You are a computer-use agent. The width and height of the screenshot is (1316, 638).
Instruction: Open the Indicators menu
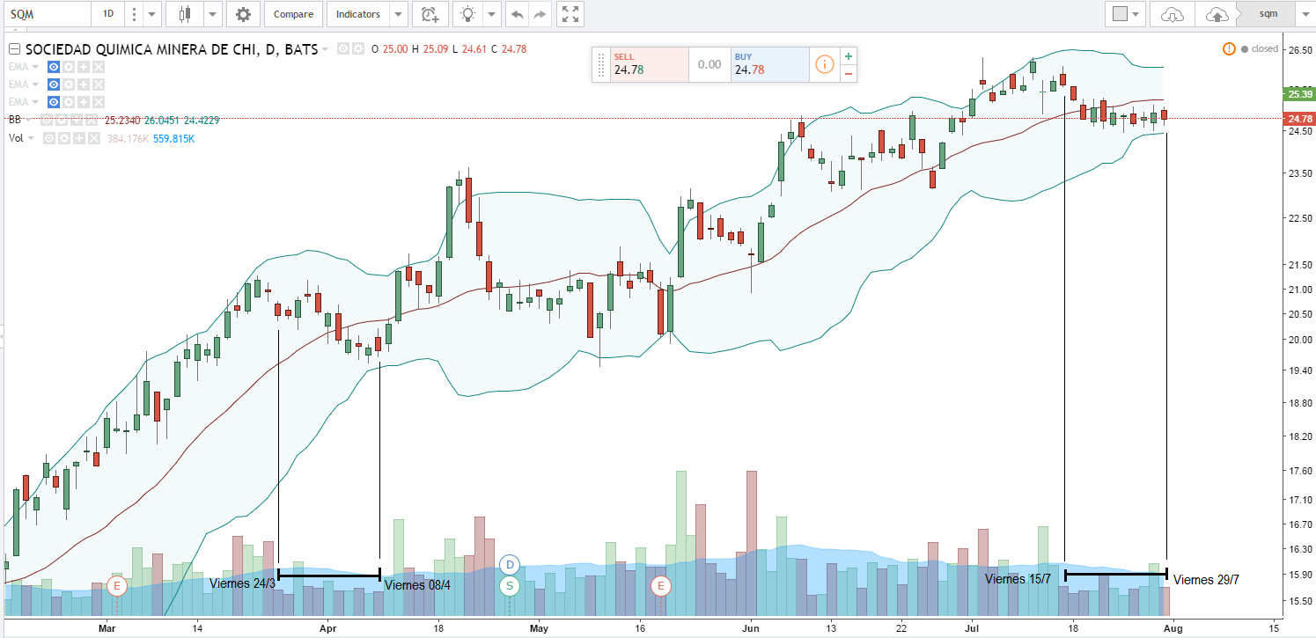[358, 14]
